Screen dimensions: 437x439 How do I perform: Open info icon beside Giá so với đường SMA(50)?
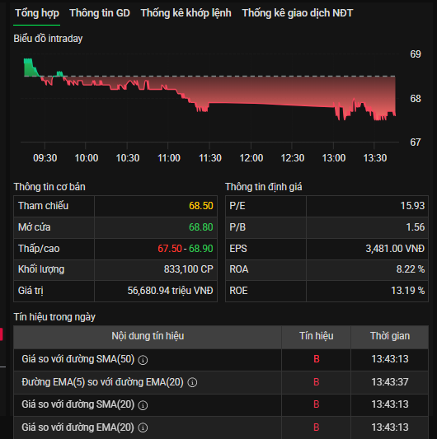click(x=143, y=360)
